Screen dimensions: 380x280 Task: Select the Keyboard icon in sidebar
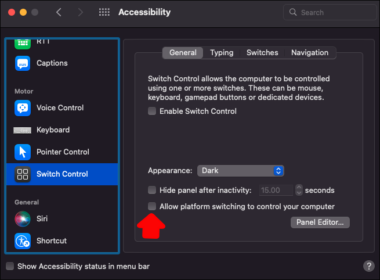(23, 130)
